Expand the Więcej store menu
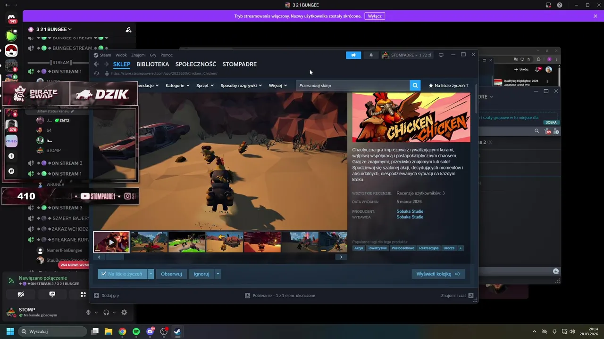 [278, 85]
